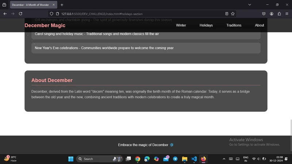Open the Windows Start menu
292x164 pixels.
click(71, 159)
